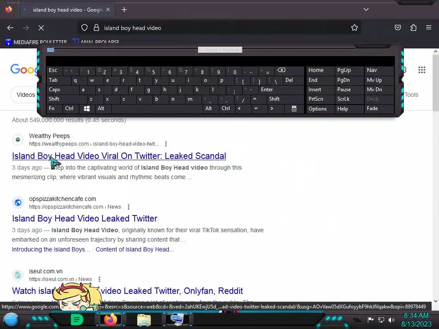
Task: Click the on-screen keyboard title icon
Action: coord(51,50)
